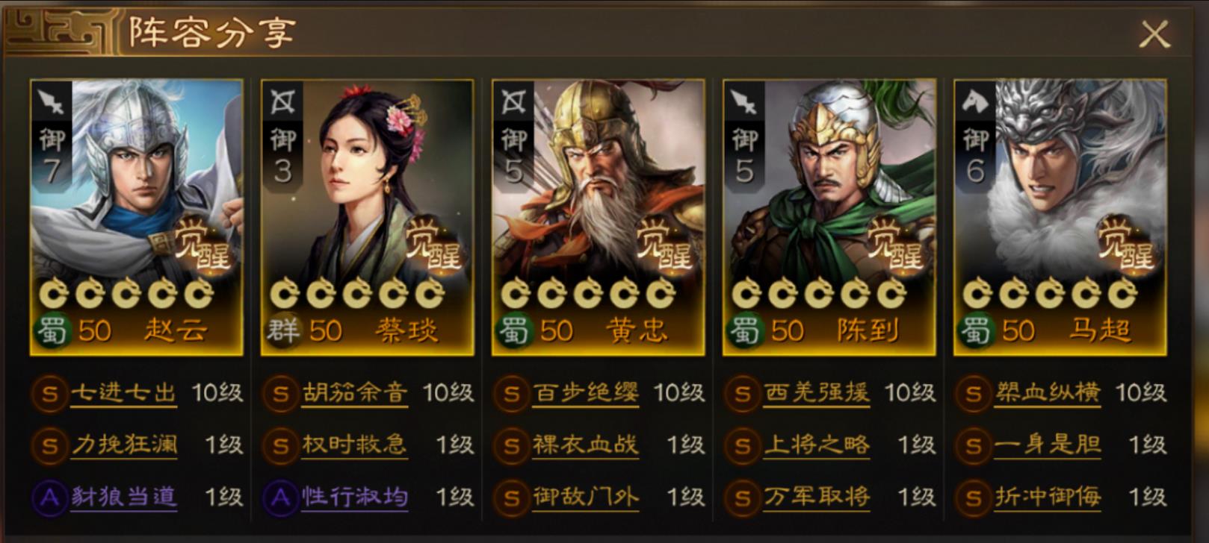Click A-rank badge beside 豺狼当道
The image size is (1209, 543).
pyautogui.click(x=49, y=498)
